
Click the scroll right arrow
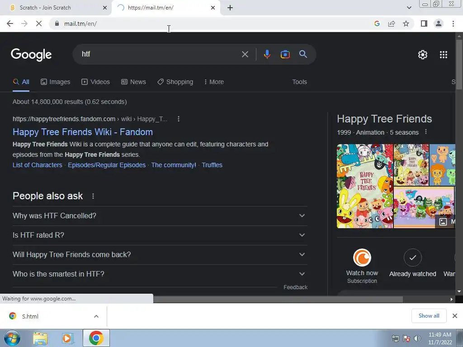click(x=452, y=299)
